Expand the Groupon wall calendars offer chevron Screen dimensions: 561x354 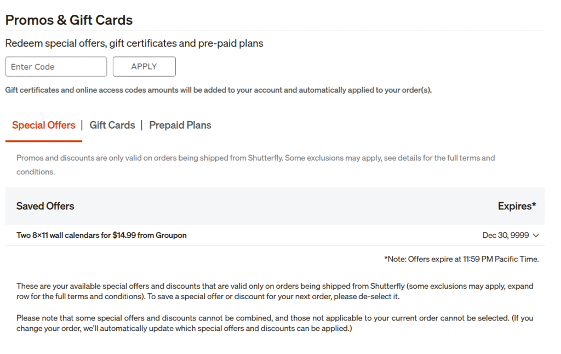(536, 236)
